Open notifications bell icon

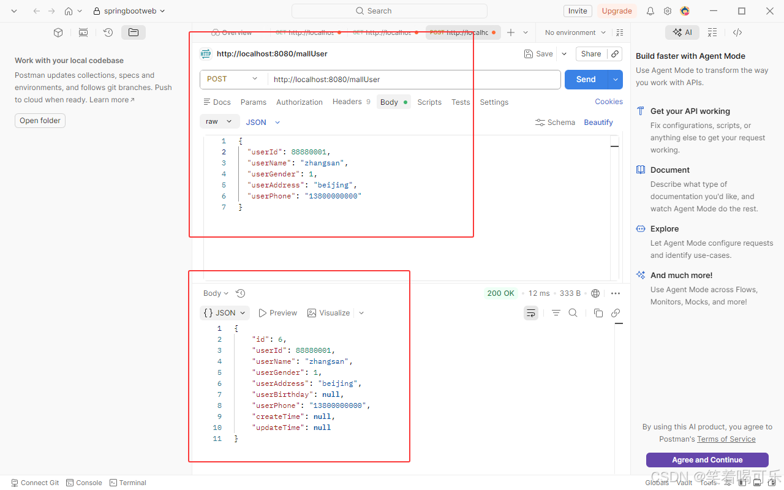(x=650, y=11)
